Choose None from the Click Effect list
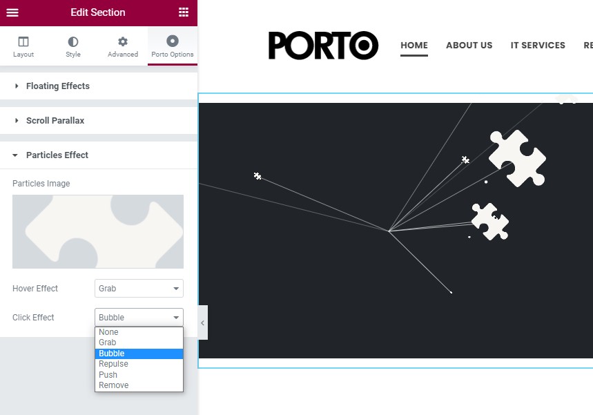 pos(139,332)
